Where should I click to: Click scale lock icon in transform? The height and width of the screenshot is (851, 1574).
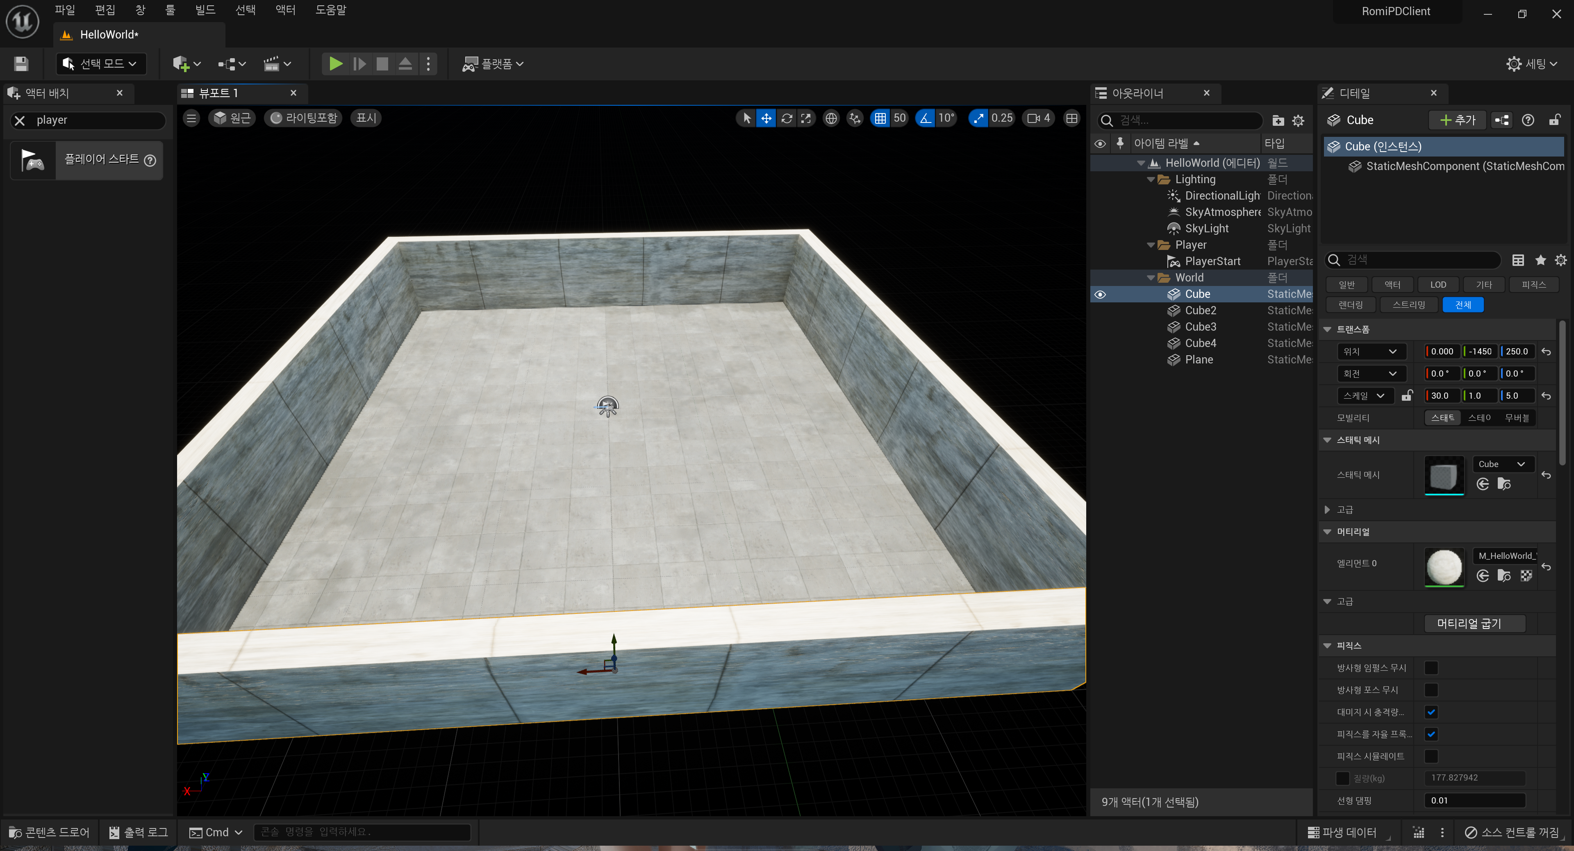pyautogui.click(x=1407, y=395)
